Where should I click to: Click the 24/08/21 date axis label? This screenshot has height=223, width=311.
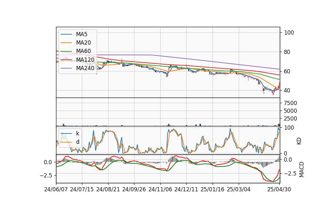[x=108, y=189]
